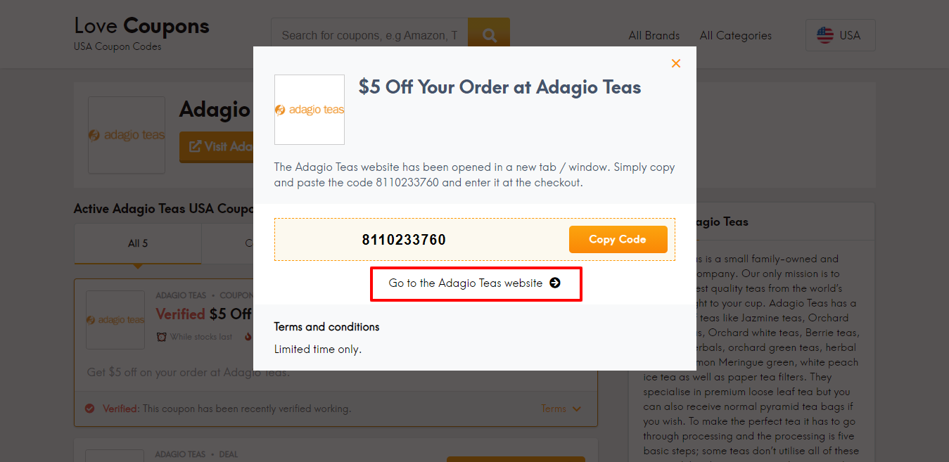Viewport: 949px width, 462px height.
Task: Open the USA country selector
Action: (x=840, y=34)
